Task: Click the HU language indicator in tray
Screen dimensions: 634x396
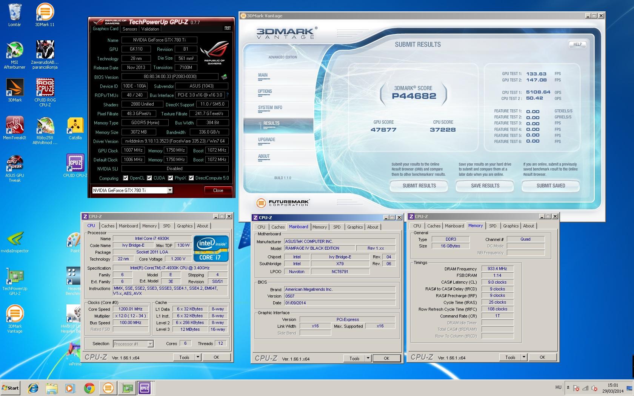Action: [x=558, y=387]
